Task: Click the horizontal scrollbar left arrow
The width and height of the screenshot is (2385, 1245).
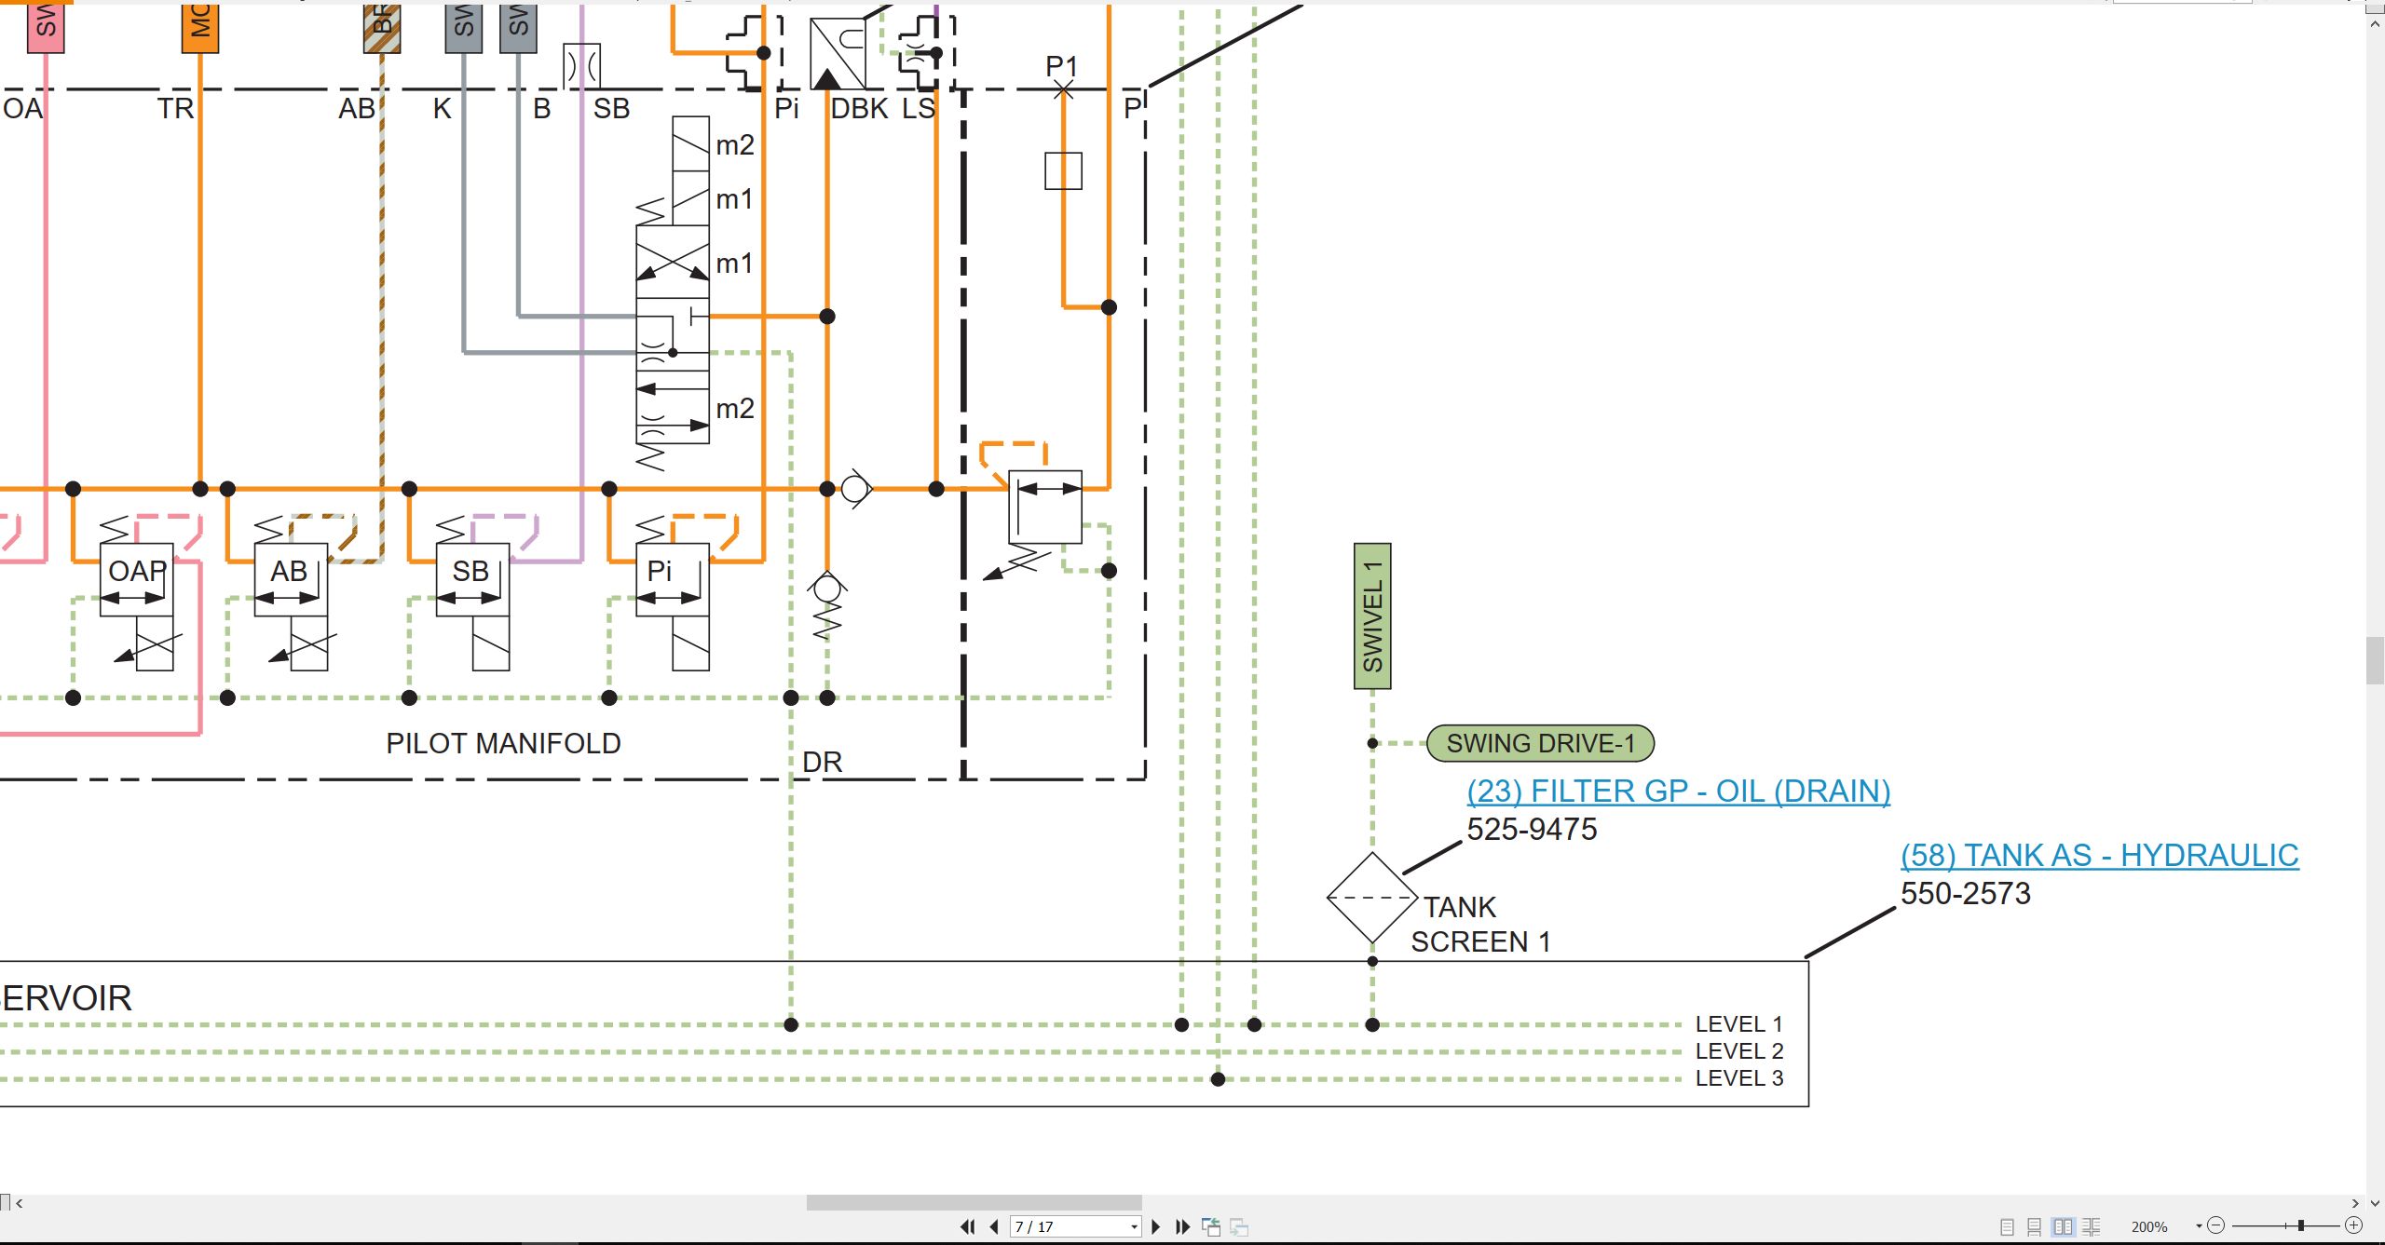Action: click(x=20, y=1202)
